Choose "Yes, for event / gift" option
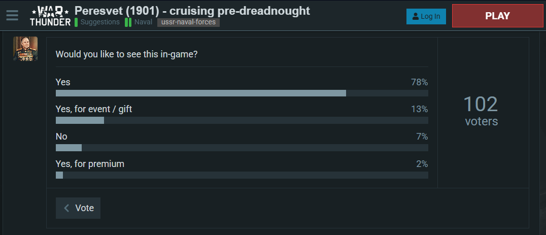 coord(93,109)
